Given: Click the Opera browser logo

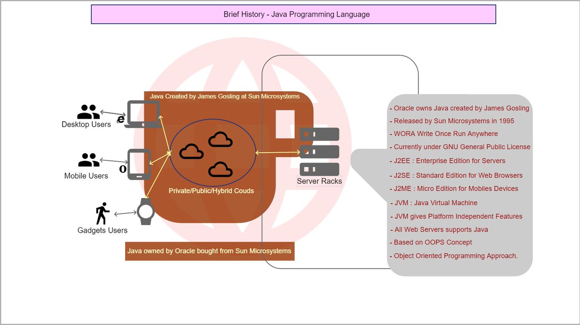Looking at the screenshot, I should pos(123,169).
